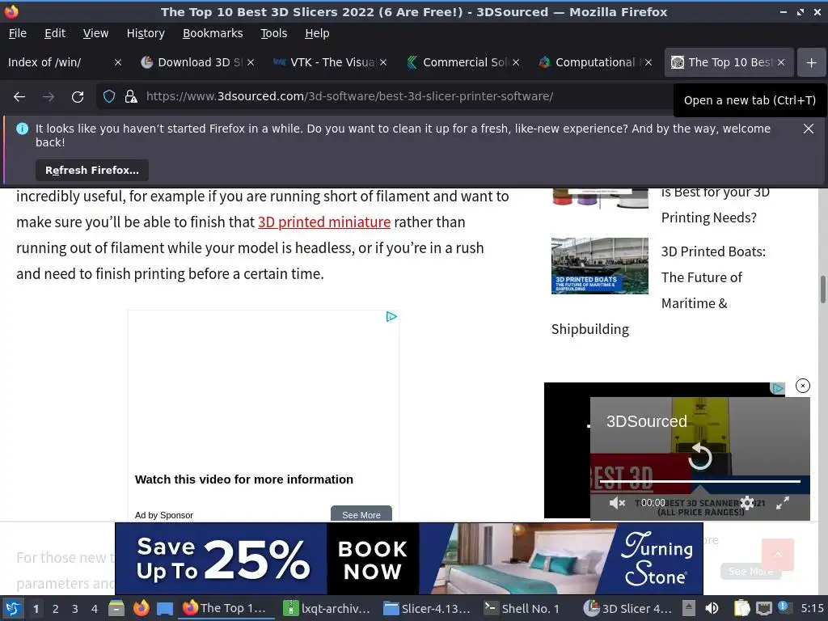The image size is (828, 621).
Task: Click the URL address bar
Action: 349,97
